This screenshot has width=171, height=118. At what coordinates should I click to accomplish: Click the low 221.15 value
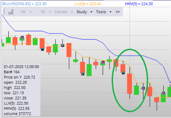click(14, 93)
